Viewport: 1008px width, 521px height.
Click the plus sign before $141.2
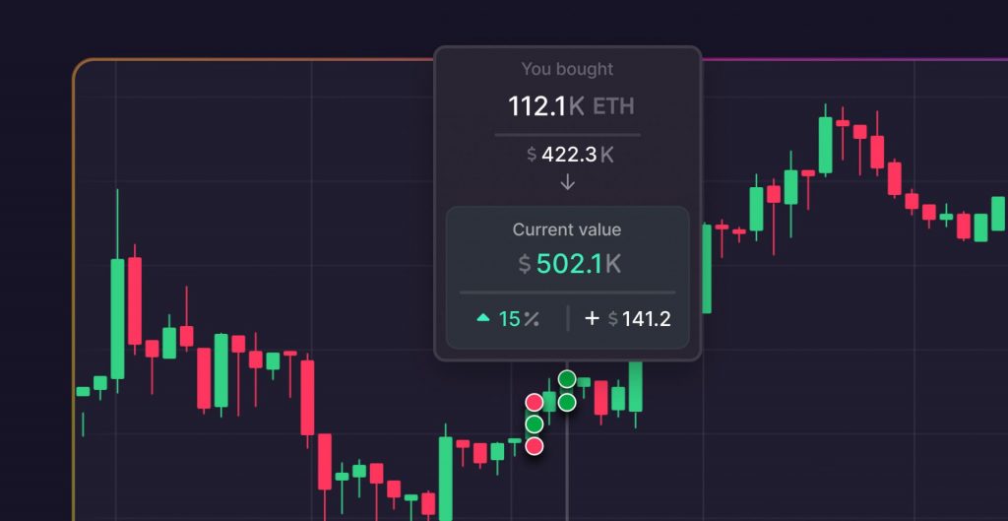pos(593,318)
